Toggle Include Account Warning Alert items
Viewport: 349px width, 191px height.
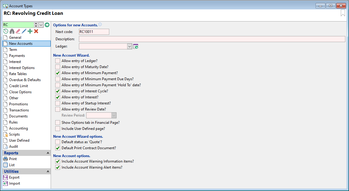58,167
